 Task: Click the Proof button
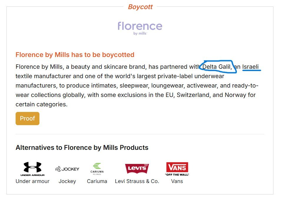[27, 118]
